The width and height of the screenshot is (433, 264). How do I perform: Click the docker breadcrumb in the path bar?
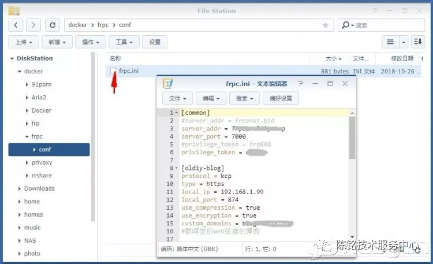[x=78, y=25]
